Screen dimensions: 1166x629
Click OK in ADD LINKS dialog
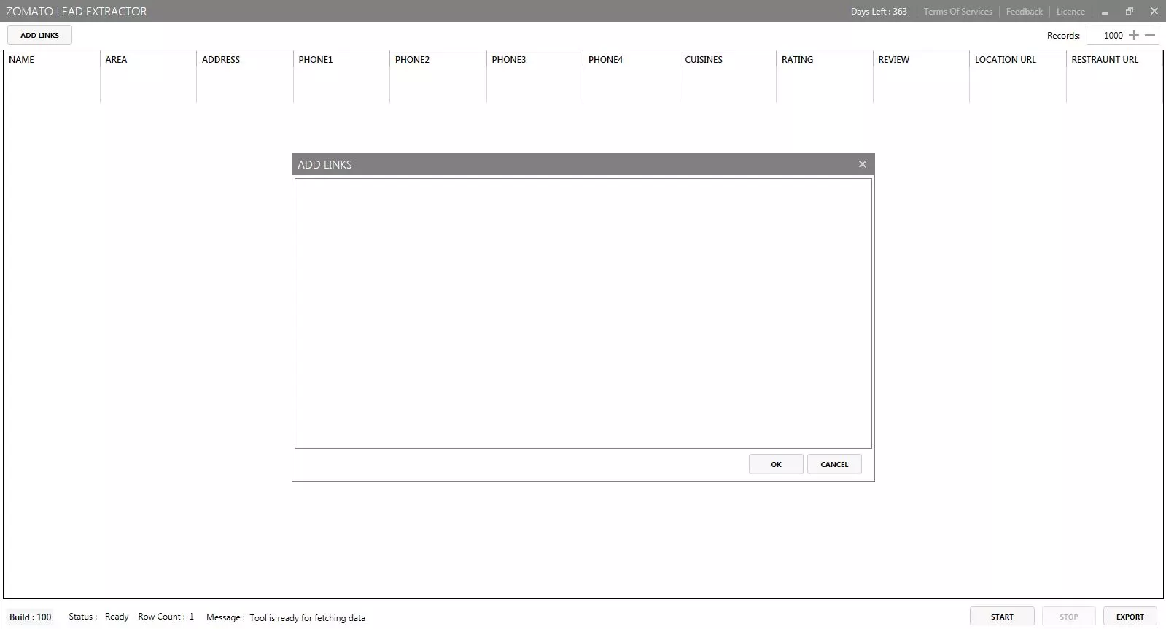pyautogui.click(x=776, y=464)
